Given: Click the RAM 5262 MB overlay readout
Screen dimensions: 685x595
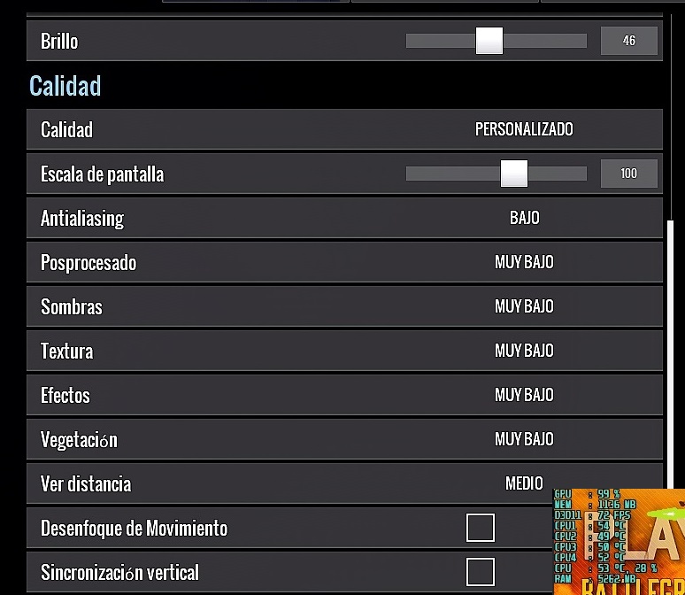Looking at the screenshot, I should (595, 579).
